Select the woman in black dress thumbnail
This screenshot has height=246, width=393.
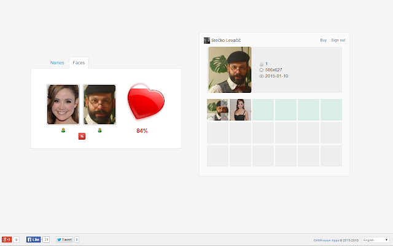240,109
